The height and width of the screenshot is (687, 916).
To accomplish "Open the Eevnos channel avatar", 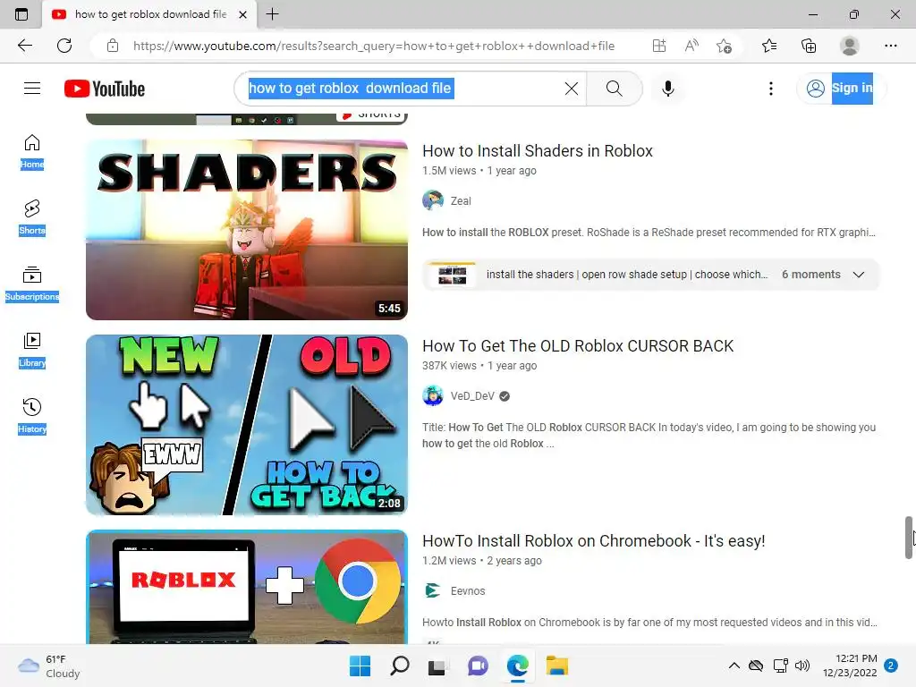I will [433, 590].
